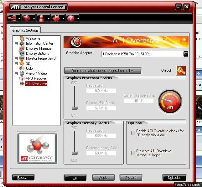Toggle Preserve ATI Overdrive settings at logon
Image resolution: width=202 pixels, height=187 pixels.
pos(133,153)
